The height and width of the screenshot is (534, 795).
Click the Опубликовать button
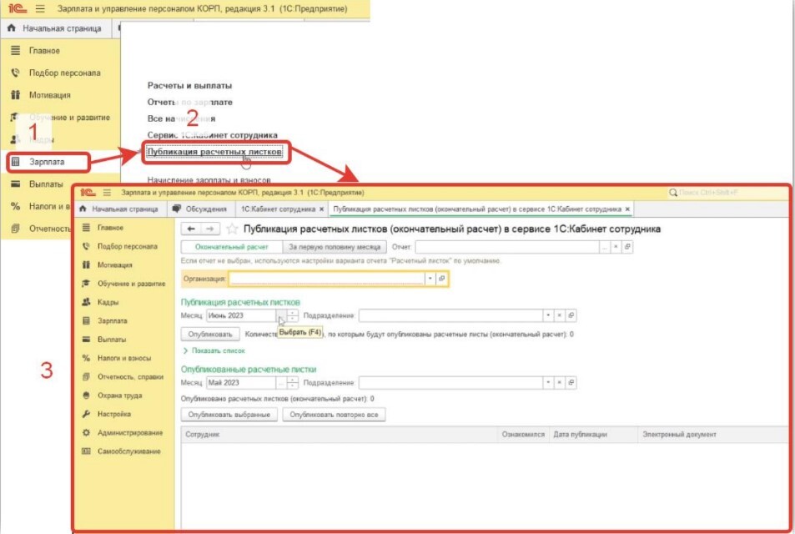(x=210, y=335)
